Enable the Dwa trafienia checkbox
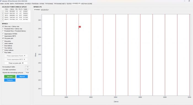This screenshot has height=105, width=193. [x=3, y=46]
